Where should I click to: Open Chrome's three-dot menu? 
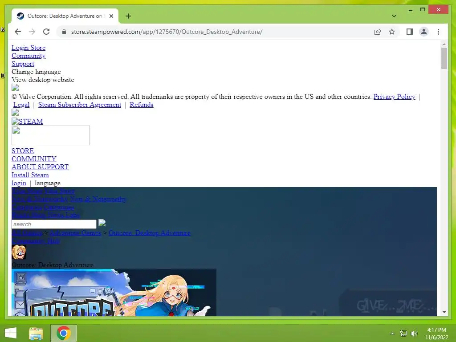[438, 32]
